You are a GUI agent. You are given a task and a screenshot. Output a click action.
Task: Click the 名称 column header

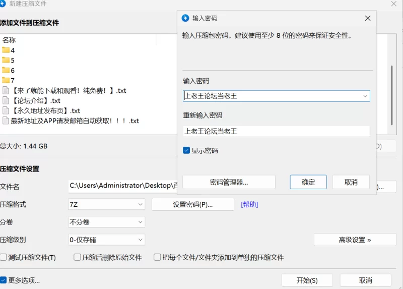9,40
